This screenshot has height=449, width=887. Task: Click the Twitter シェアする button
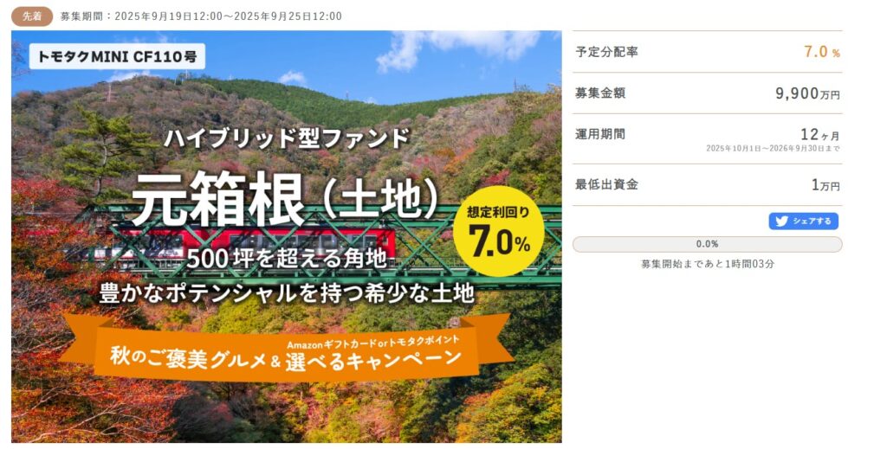[x=803, y=221]
